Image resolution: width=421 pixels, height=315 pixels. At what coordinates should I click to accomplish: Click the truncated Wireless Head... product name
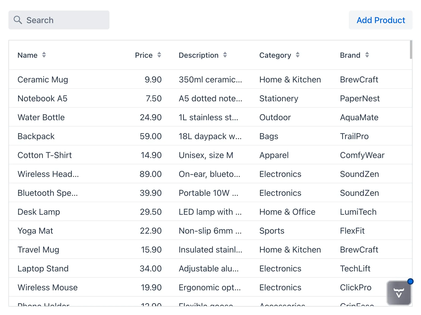48,174
